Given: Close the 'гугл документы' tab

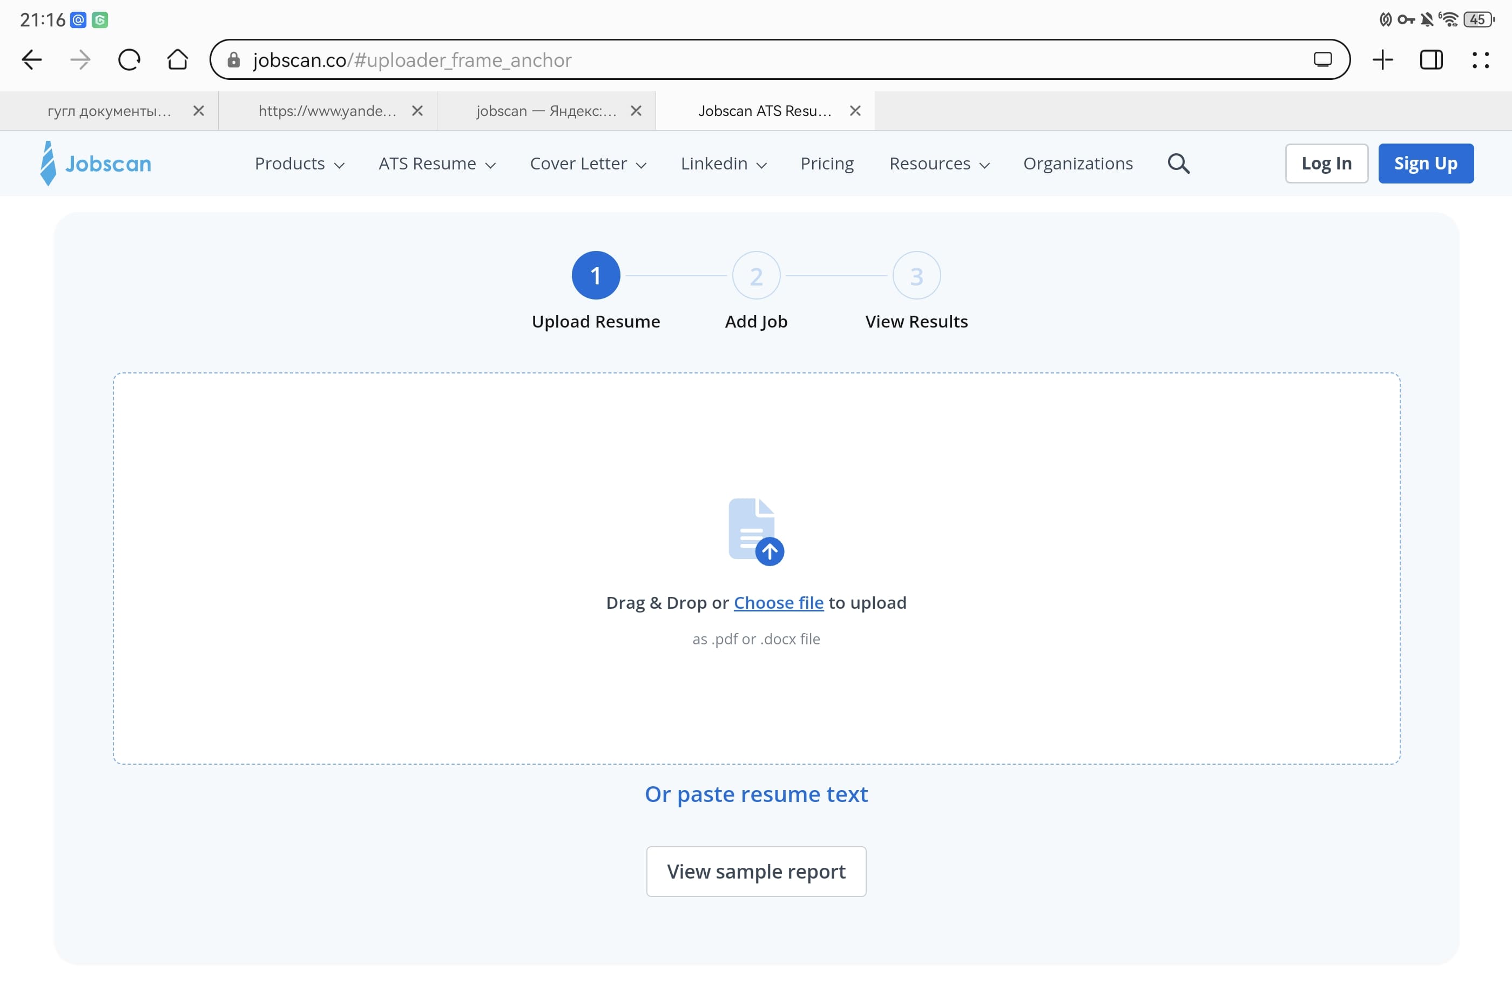Looking at the screenshot, I should coord(198,111).
